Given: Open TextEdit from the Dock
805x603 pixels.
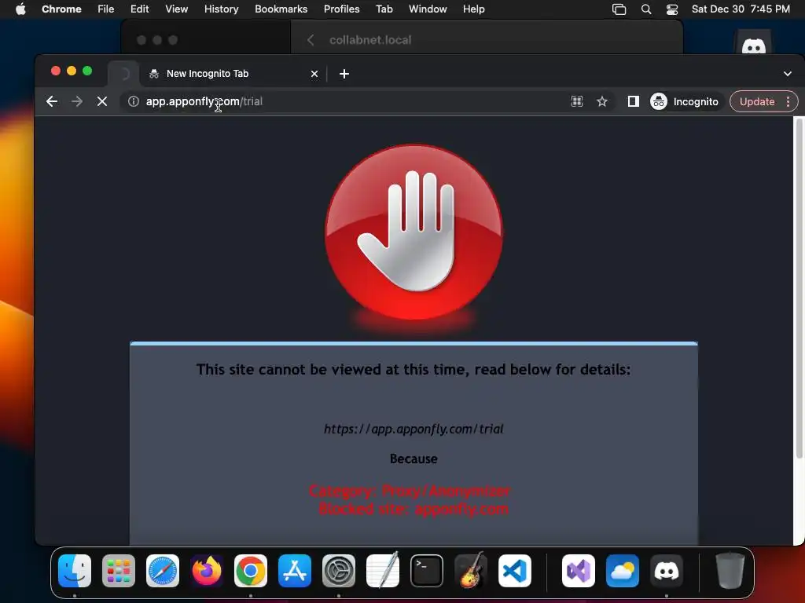Looking at the screenshot, I should coord(383,571).
